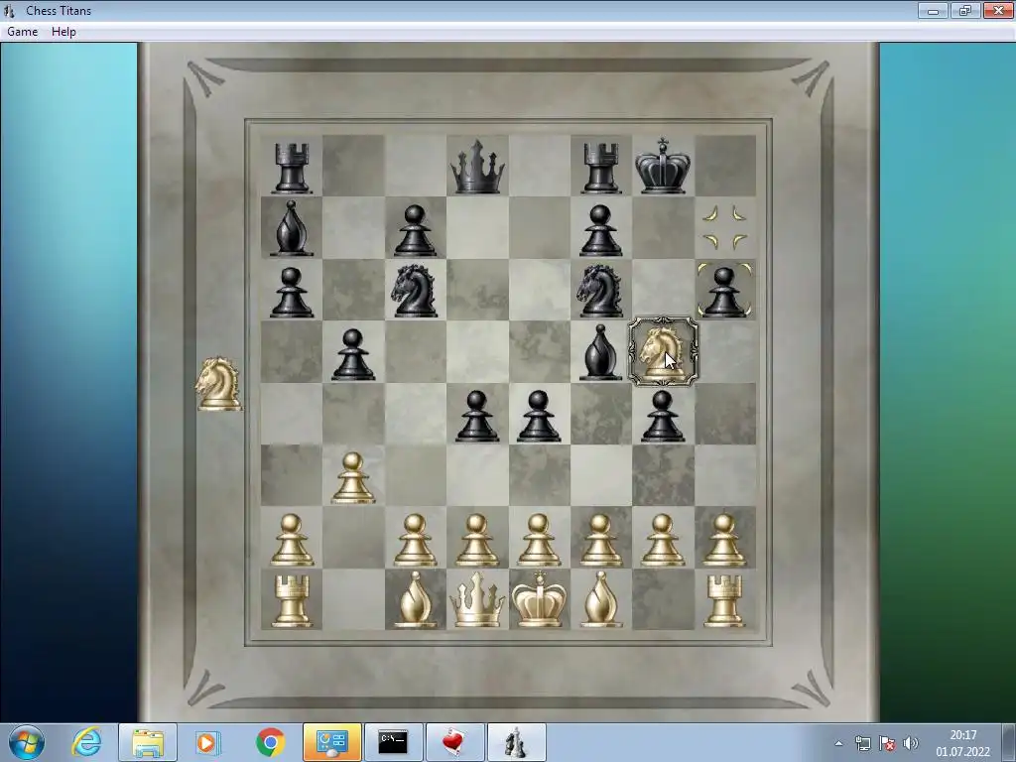The width and height of the screenshot is (1016, 762).
Task: Click the captured white knight beside the board
Action: click(x=218, y=384)
